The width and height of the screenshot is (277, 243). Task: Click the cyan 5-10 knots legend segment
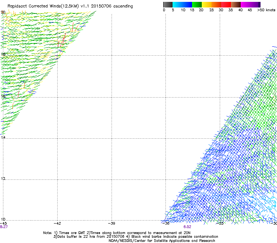177,4
